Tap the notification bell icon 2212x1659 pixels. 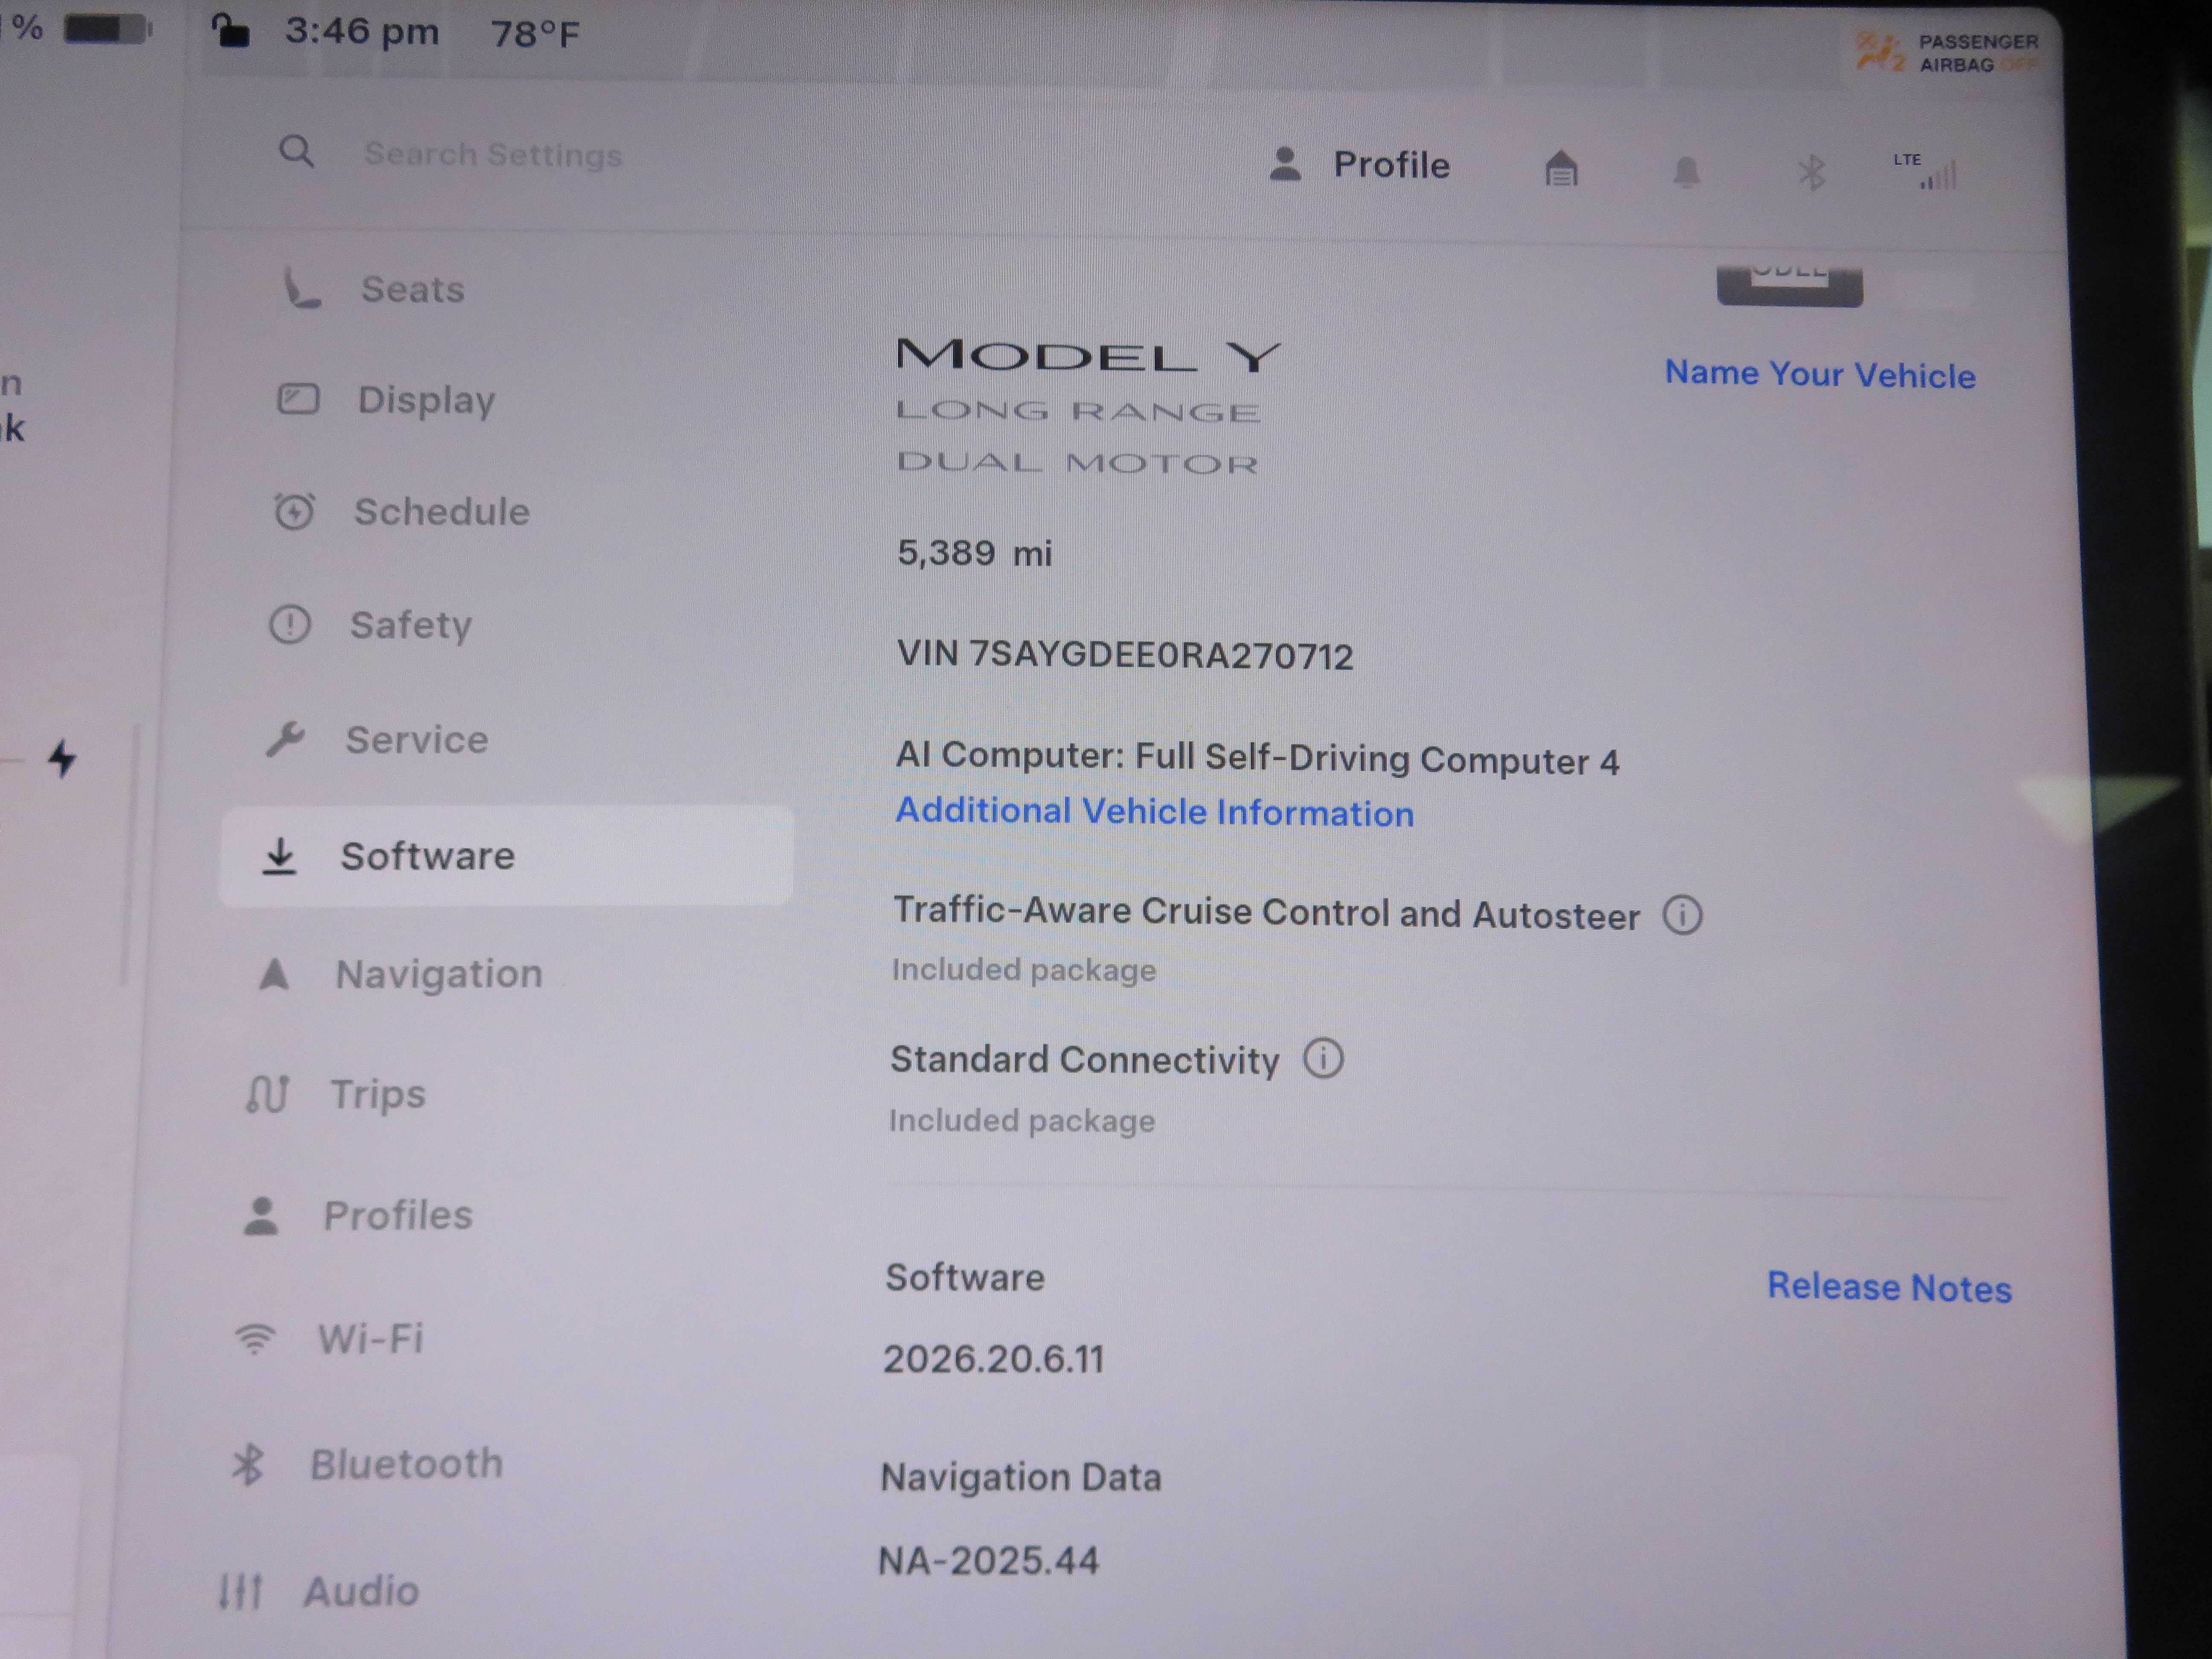click(x=1687, y=172)
